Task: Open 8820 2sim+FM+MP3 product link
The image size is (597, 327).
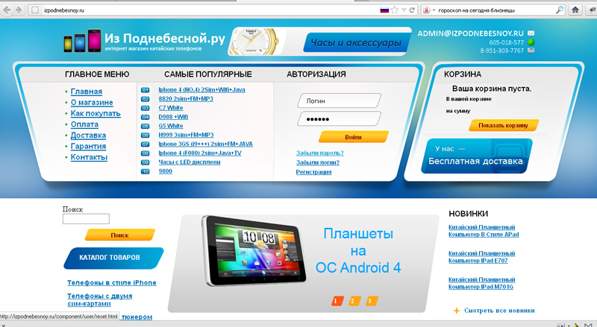Action: (186, 99)
